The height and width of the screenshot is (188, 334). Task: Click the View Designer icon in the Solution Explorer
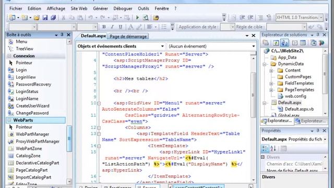tap(303, 43)
